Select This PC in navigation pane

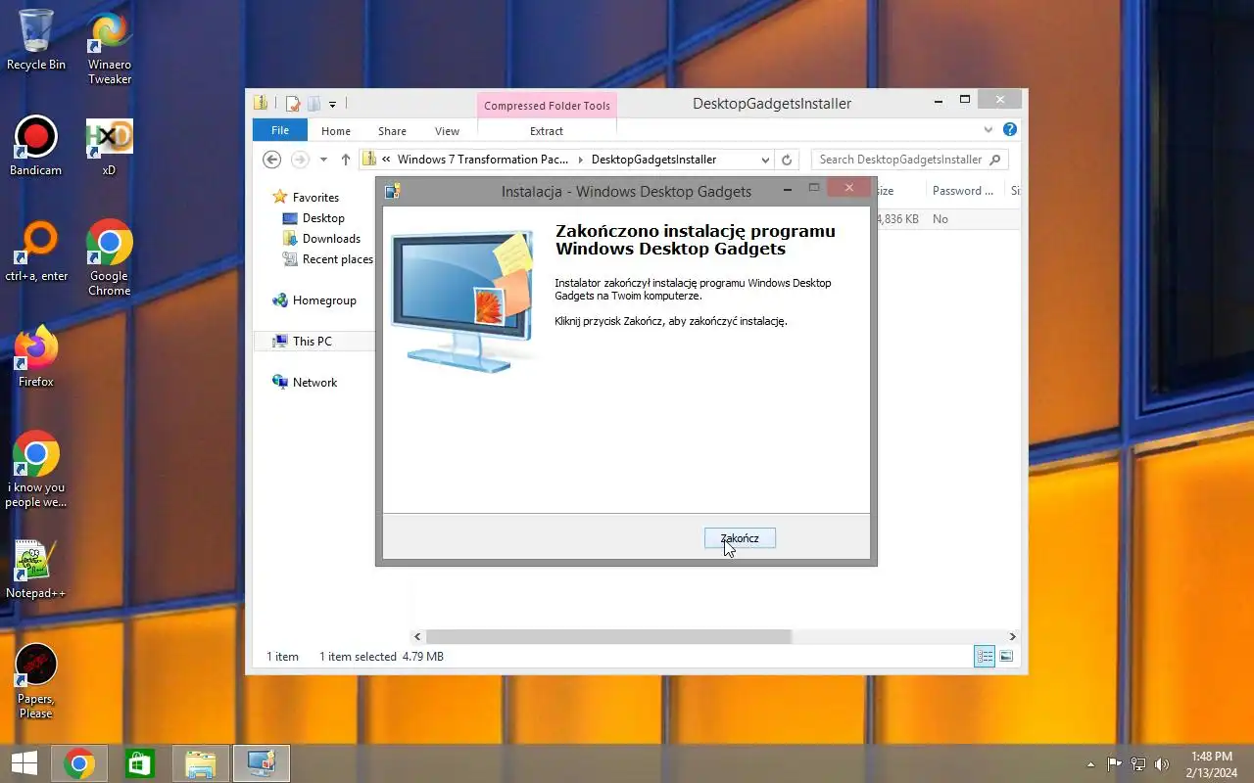click(313, 342)
